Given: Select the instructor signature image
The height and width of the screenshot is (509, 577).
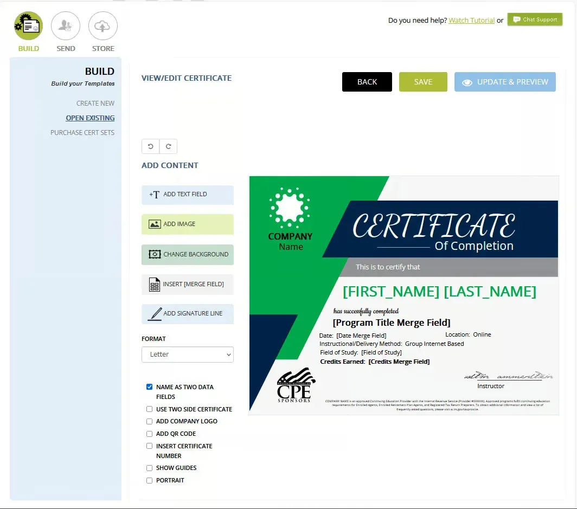Looking at the screenshot, I should coord(508,376).
